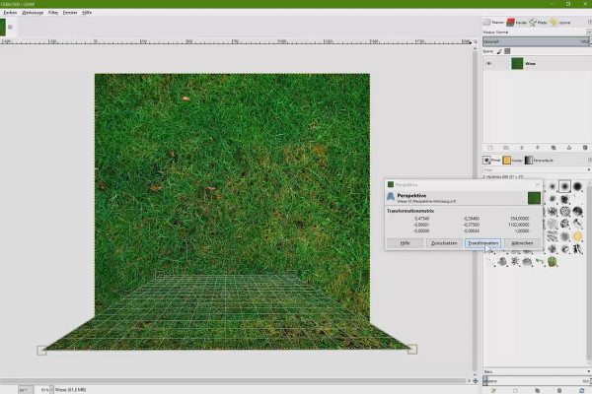592x394 pixels.
Task: Select the green vine brush
Action: tap(540, 261)
